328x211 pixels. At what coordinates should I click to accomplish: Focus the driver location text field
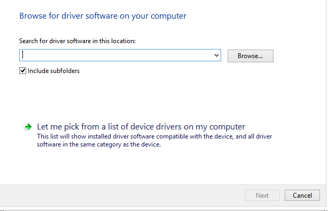tap(120, 55)
